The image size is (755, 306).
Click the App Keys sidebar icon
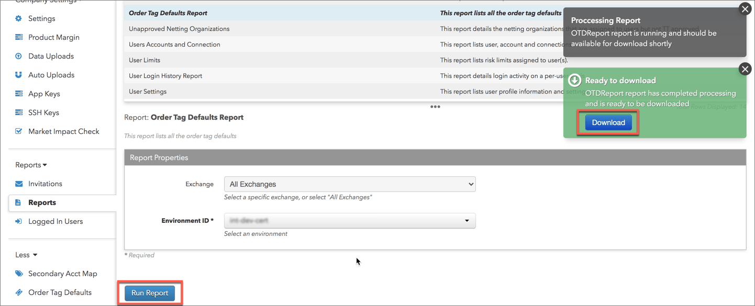point(19,94)
